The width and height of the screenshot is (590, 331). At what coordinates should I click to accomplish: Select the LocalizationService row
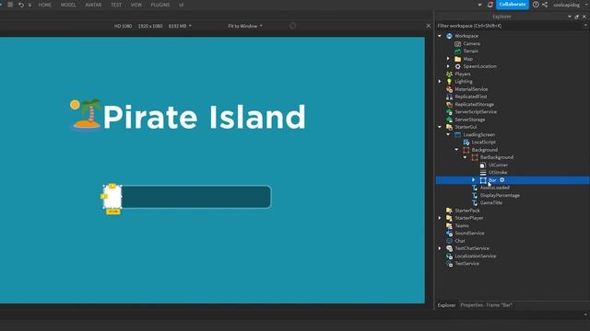click(513, 256)
